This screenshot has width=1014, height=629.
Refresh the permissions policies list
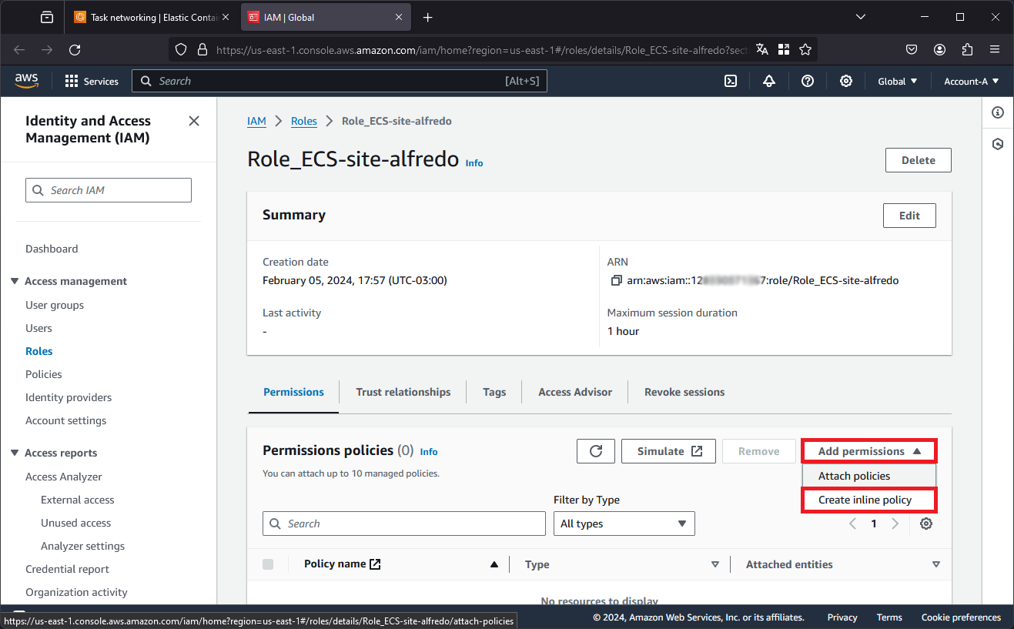(596, 451)
